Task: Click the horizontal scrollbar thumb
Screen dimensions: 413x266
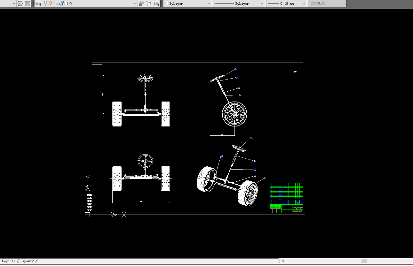Action: click(x=364, y=261)
